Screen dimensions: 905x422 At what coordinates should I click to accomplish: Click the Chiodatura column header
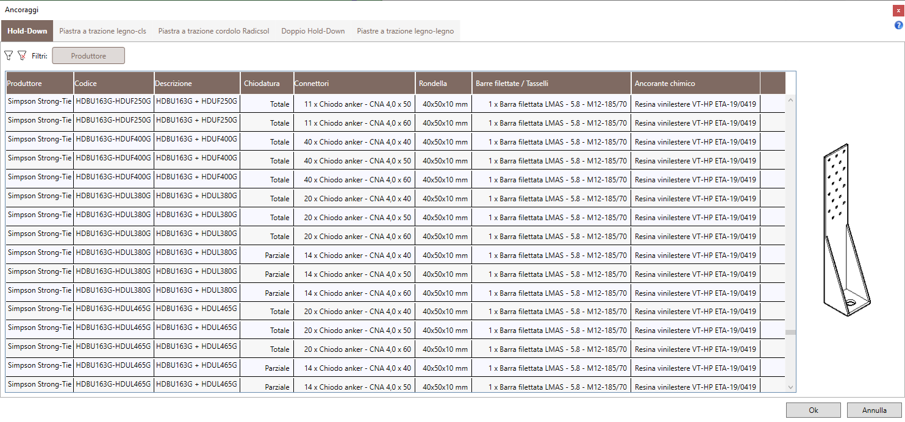click(266, 83)
